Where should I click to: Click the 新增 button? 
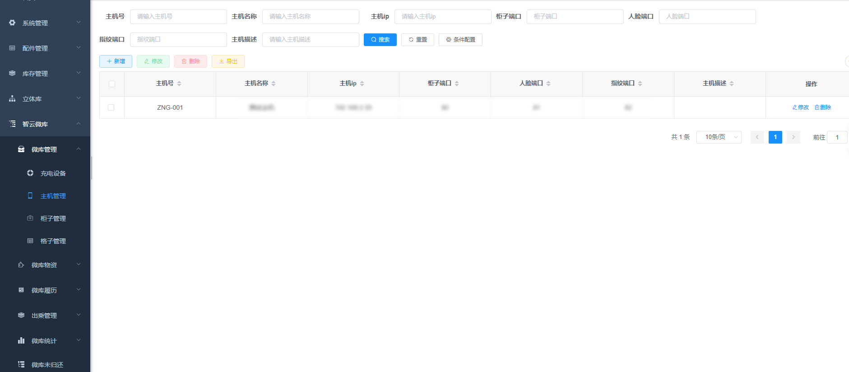[x=116, y=61]
